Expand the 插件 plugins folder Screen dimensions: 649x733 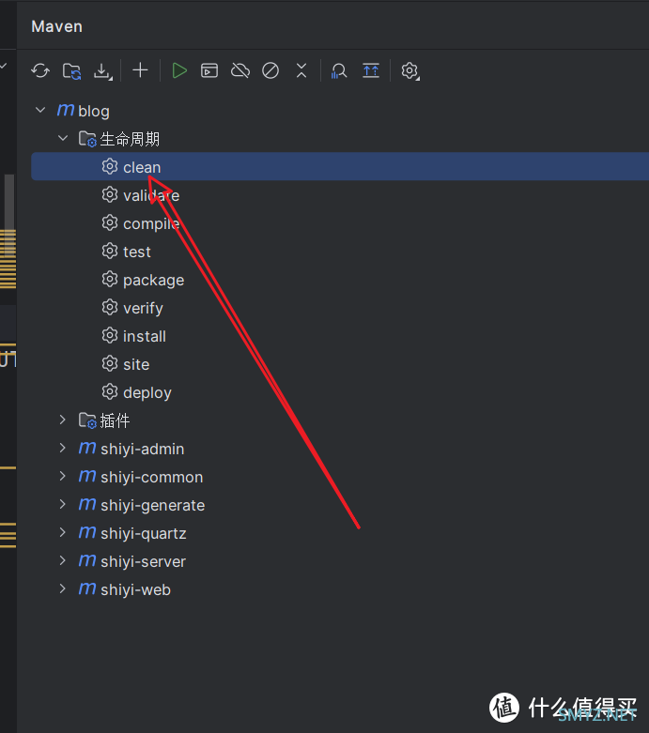pos(63,420)
